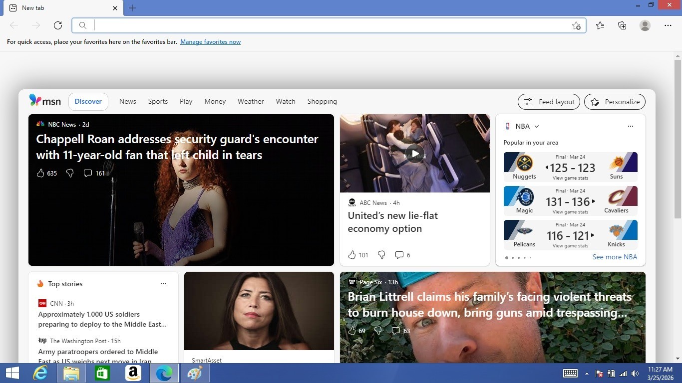Select the Weather tab in MSN

click(x=251, y=101)
